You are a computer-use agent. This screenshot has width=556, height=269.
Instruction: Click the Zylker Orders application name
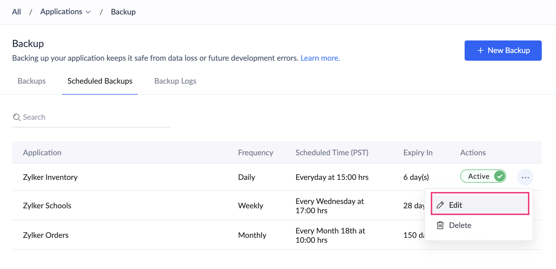pyautogui.click(x=45, y=235)
